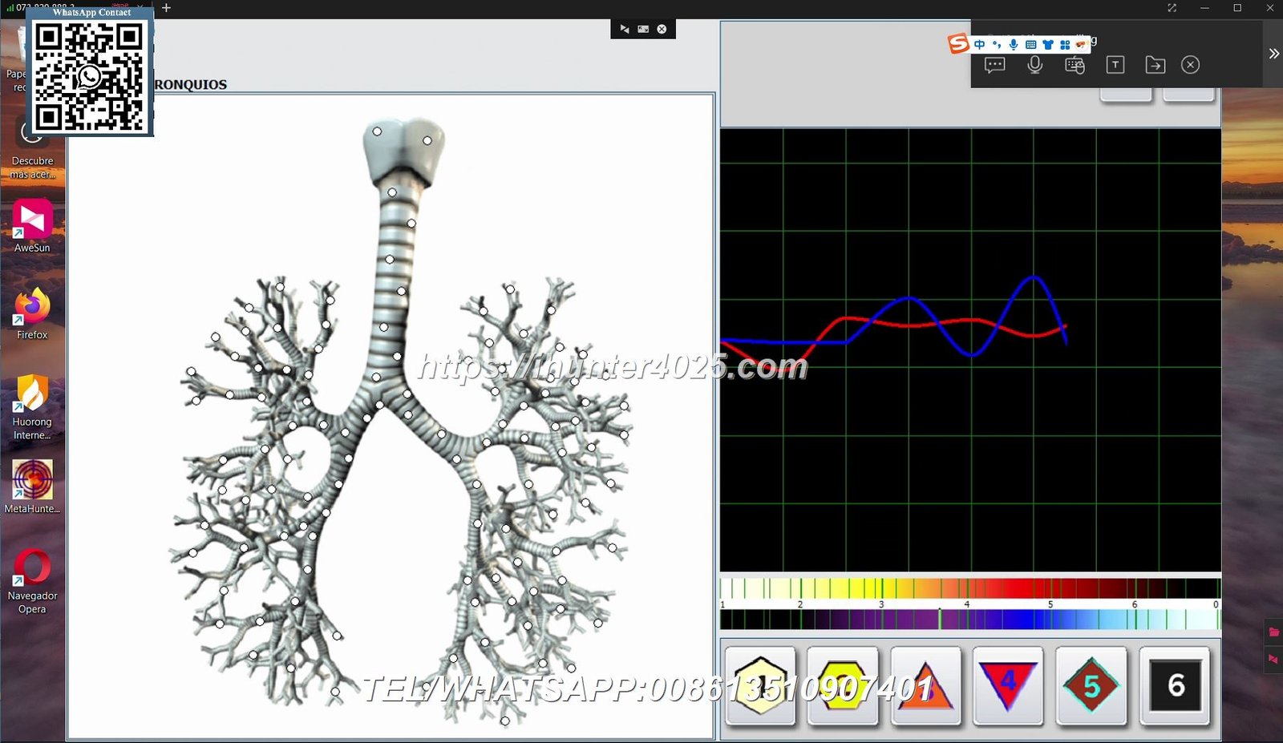Click the microphone icon on remote toolbar
This screenshot has height=743, width=1283.
coord(1034,65)
